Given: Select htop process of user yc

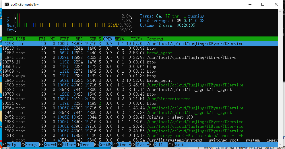Looking at the screenshot, I should coord(140,71).
